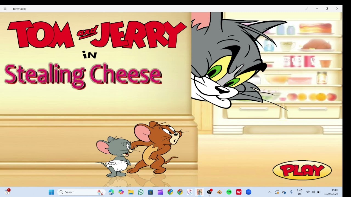This screenshot has height=197, width=351.
Task: Launch Zoom from taskbar
Action: 249,192
